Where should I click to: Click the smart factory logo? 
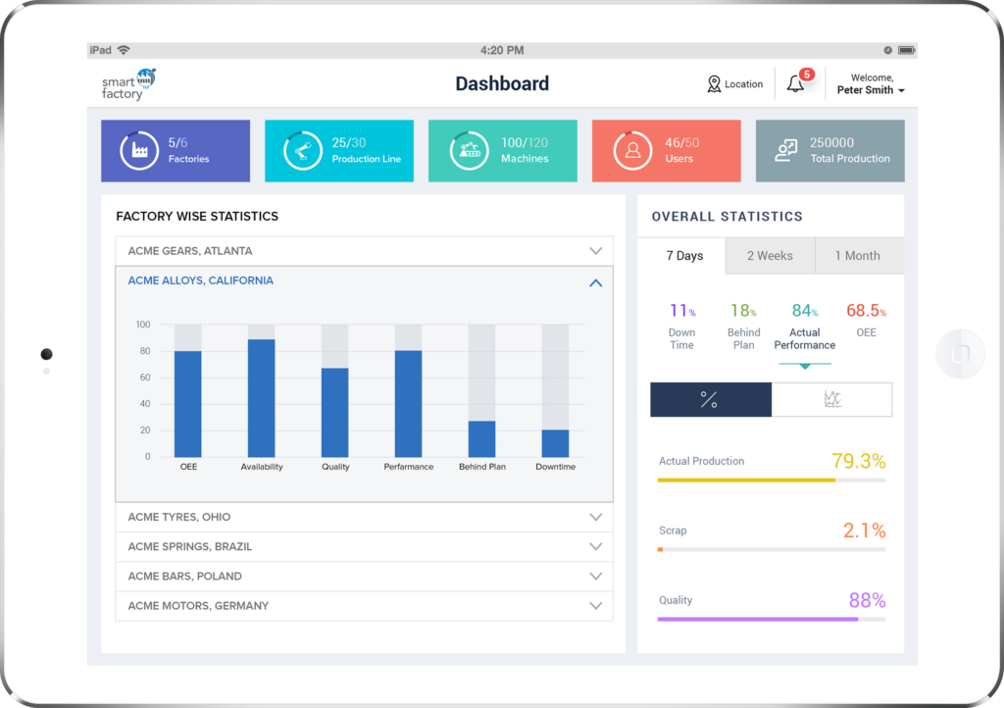[127, 84]
